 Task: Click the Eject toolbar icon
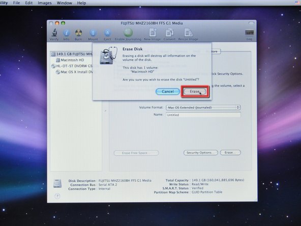[107, 35]
